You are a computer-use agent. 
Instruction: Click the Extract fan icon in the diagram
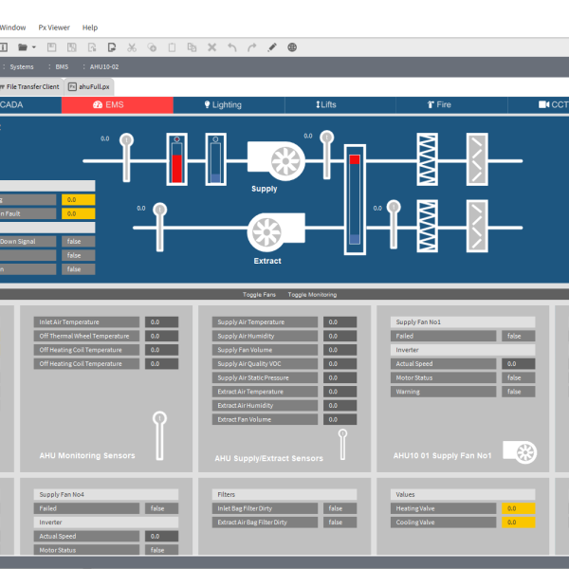[x=276, y=230]
